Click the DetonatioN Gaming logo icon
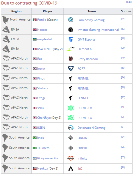Viewport: 136px width, 177px height. point(71,128)
